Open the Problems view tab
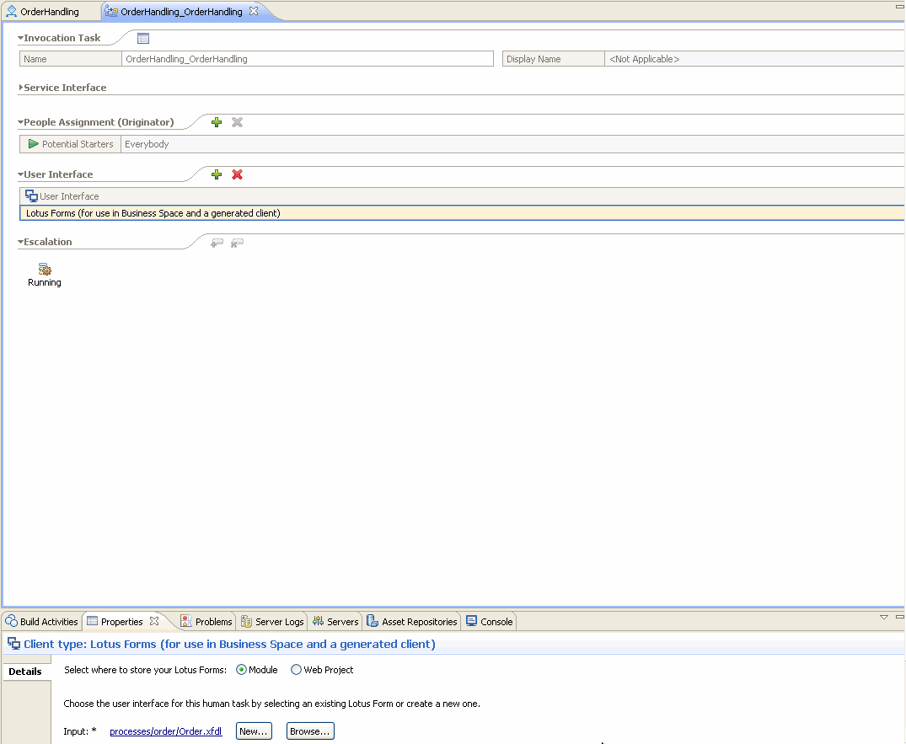This screenshot has height=744, width=906. (x=206, y=622)
